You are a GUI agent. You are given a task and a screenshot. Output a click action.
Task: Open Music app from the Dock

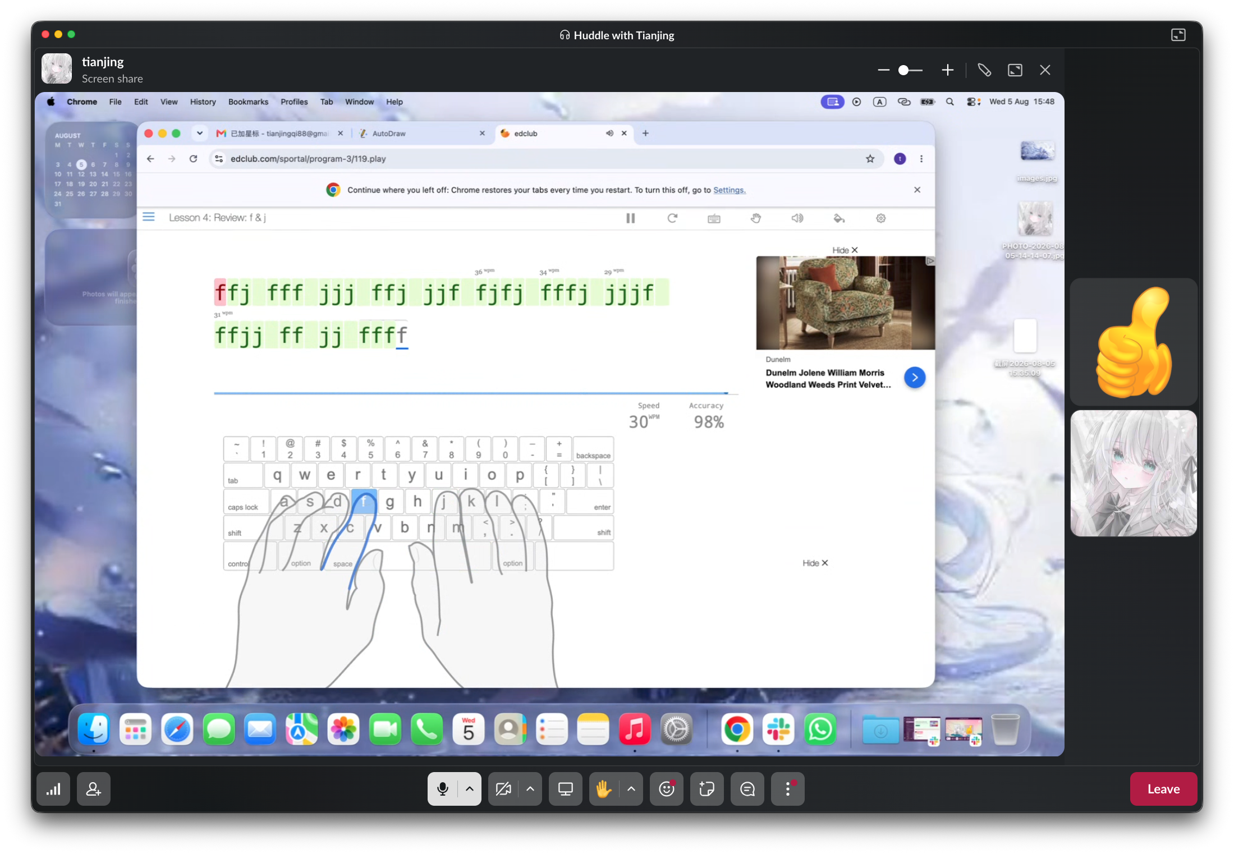point(634,729)
